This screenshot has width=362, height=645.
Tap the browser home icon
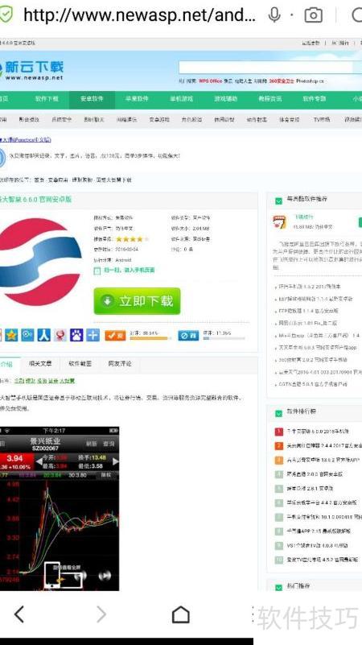click(x=181, y=614)
